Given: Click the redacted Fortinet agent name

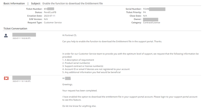Looking at the screenshot, I should (x=22, y=78).
